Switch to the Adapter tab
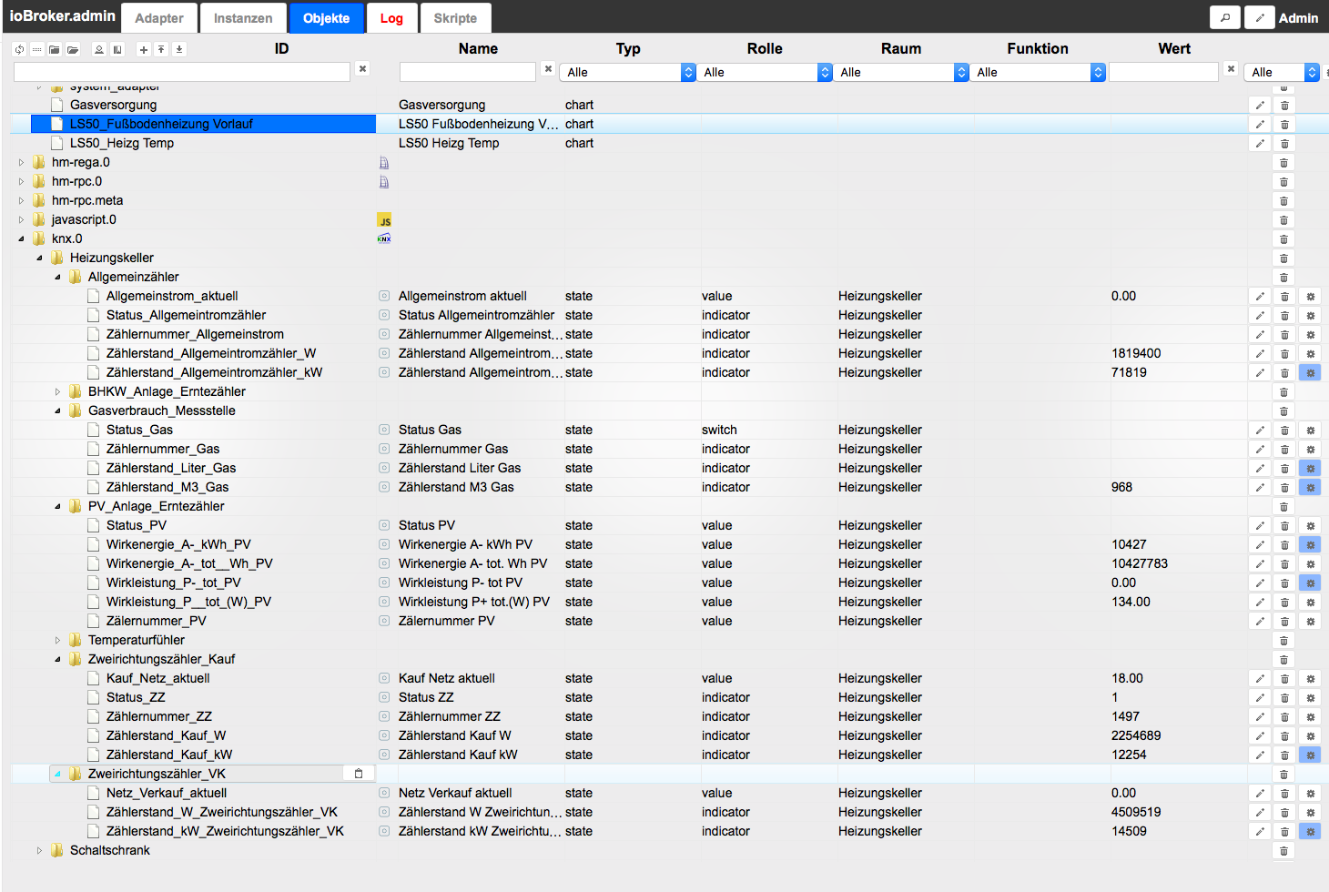 point(159,18)
